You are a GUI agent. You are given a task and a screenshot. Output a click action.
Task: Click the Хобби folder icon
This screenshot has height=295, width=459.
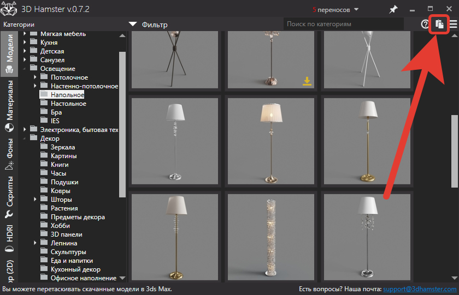pyautogui.click(x=44, y=225)
